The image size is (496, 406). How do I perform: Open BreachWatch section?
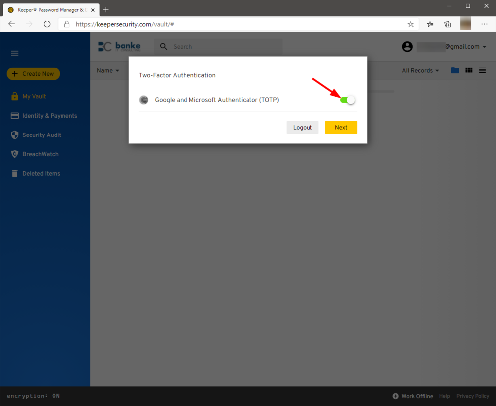pos(40,154)
